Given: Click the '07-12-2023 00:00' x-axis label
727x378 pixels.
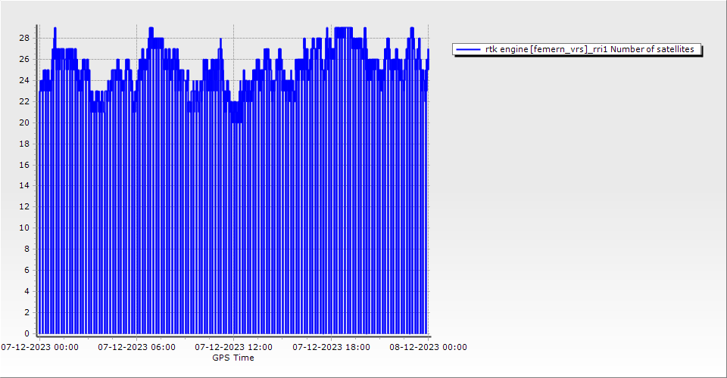Looking at the screenshot, I should 39,348.
